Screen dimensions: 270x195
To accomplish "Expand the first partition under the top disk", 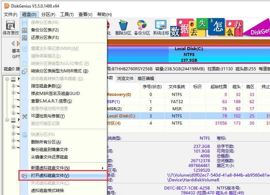I will [13, 86].
